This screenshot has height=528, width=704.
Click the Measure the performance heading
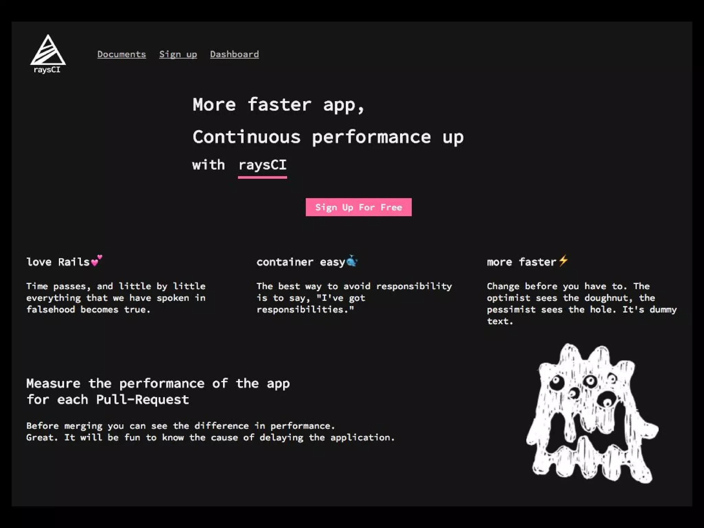tap(158, 391)
